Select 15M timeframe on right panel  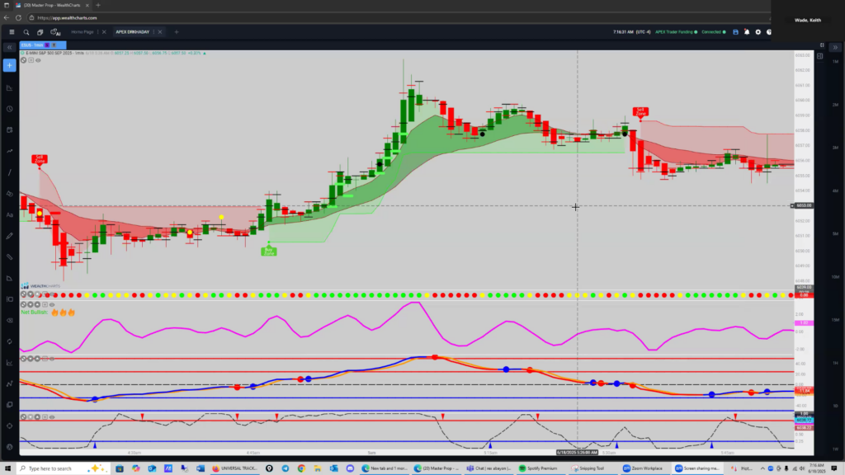pos(835,320)
